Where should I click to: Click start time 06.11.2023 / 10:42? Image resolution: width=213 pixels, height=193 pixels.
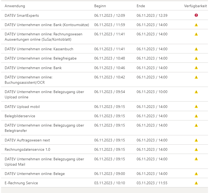[x=109, y=77]
